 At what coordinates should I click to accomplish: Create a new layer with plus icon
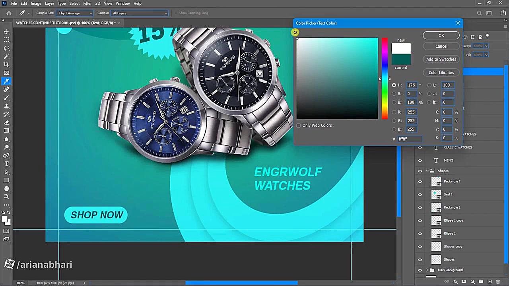click(x=490, y=282)
